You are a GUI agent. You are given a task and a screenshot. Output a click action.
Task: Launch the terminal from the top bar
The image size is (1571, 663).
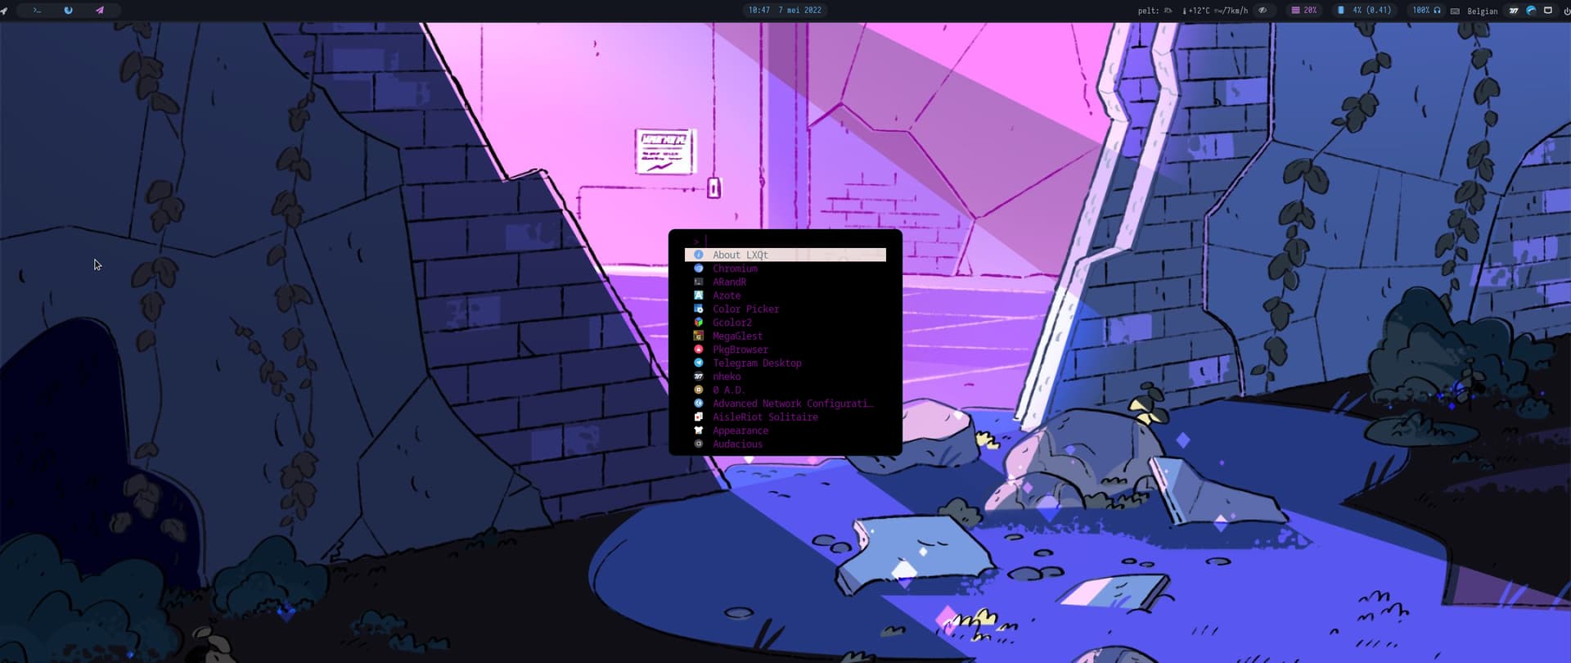point(37,11)
